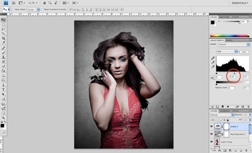Delete layer using Layers panel trash icon
The height and width of the screenshot is (153, 252).
[246, 150]
